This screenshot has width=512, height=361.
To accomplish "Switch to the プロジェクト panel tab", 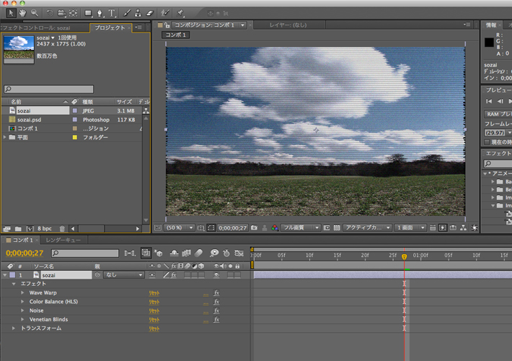I will 109,27.
